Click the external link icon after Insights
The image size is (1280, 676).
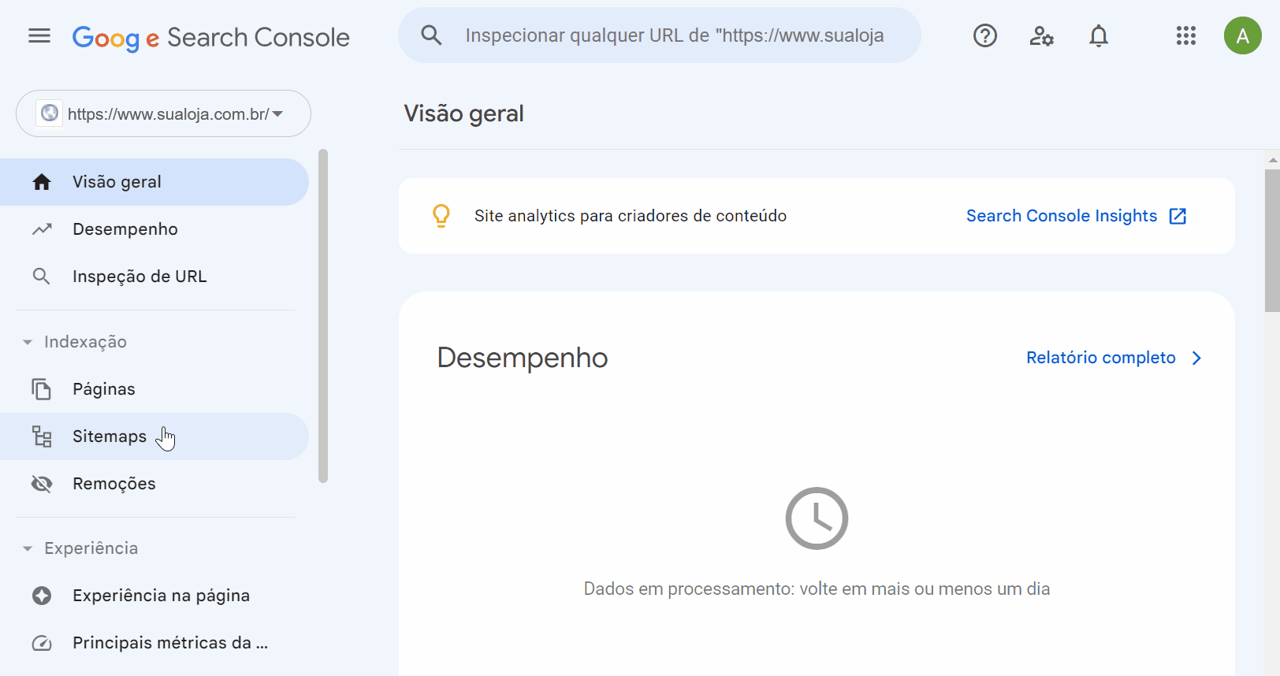pos(1178,216)
